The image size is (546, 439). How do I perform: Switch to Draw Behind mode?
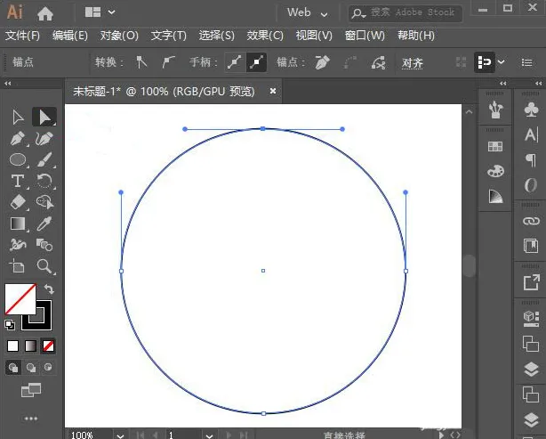pyautogui.click(x=32, y=367)
